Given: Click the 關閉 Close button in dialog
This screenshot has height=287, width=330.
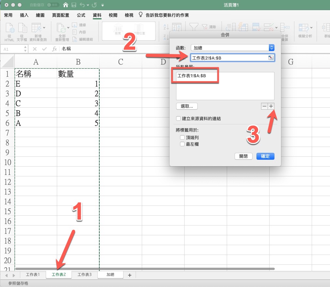Looking at the screenshot, I should (x=243, y=156).
